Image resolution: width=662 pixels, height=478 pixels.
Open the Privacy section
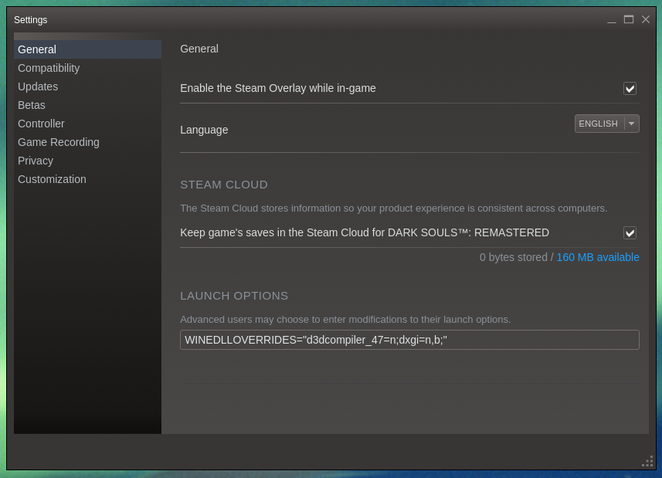(x=87, y=161)
